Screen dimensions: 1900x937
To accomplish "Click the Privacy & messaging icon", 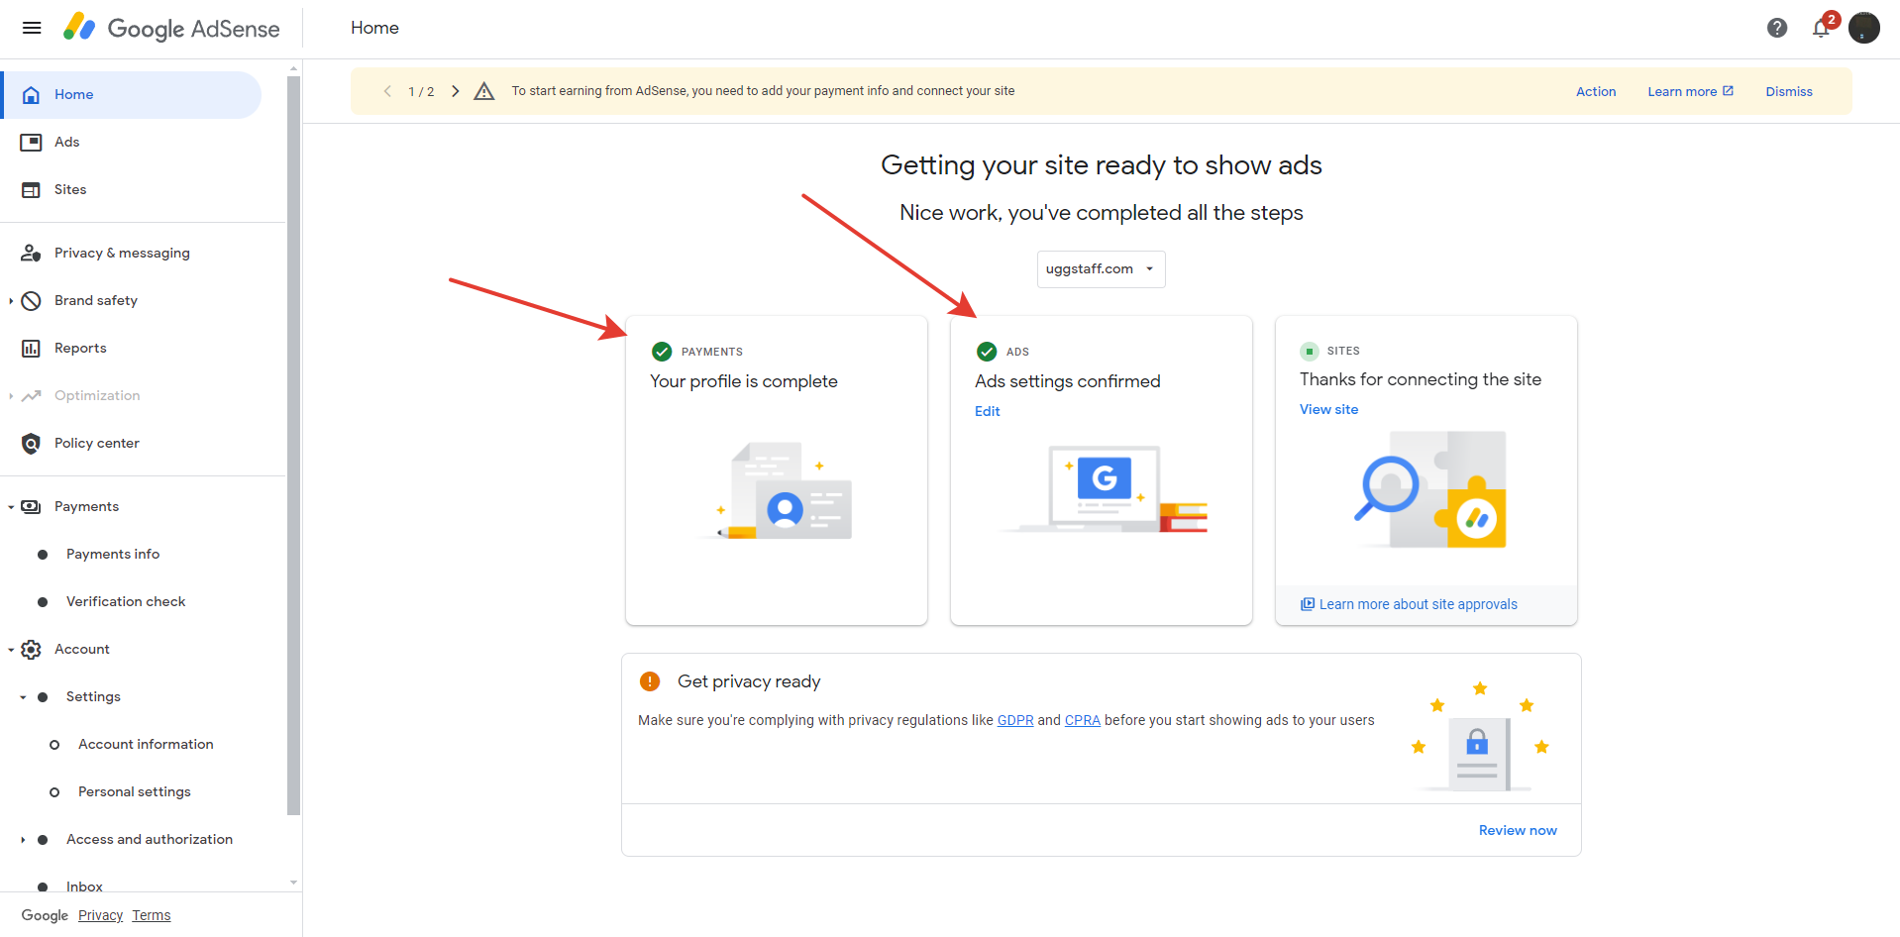I will pos(31,253).
